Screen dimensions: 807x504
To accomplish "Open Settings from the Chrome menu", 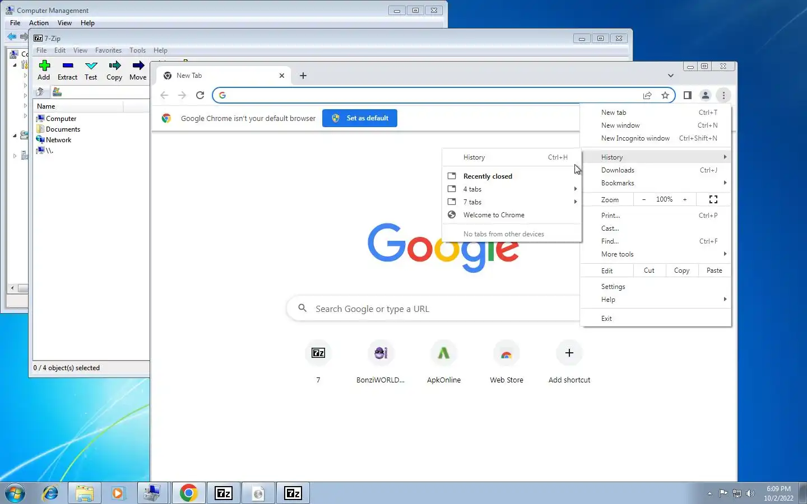I will click(x=656, y=287).
